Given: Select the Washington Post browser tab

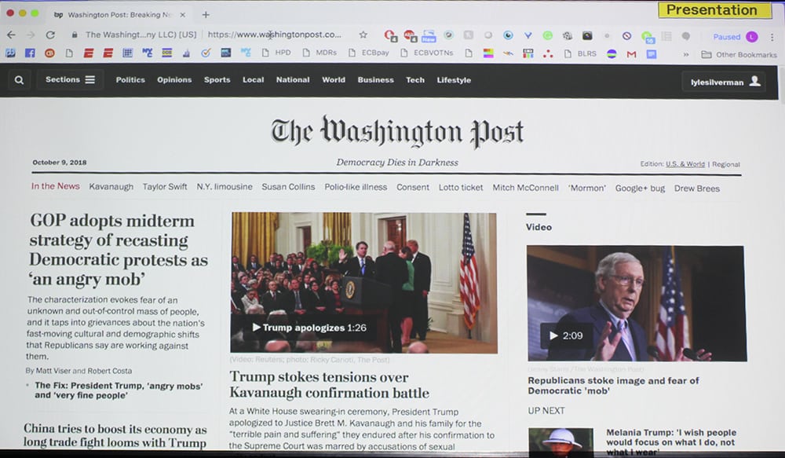Looking at the screenshot, I should point(119,14).
